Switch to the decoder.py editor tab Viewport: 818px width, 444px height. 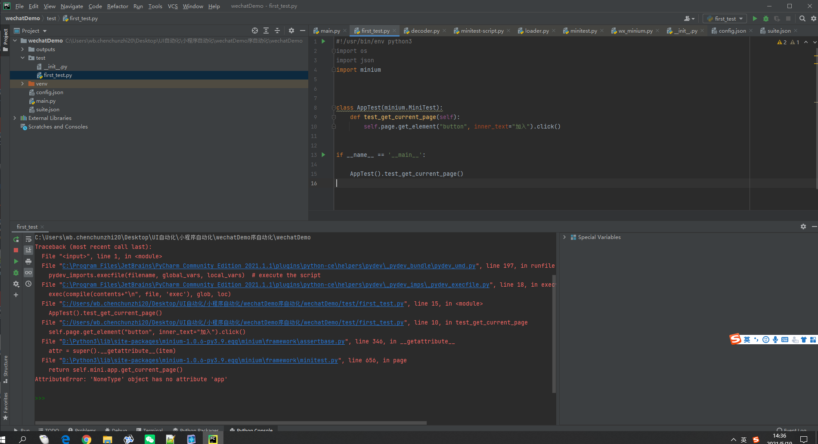coord(424,31)
